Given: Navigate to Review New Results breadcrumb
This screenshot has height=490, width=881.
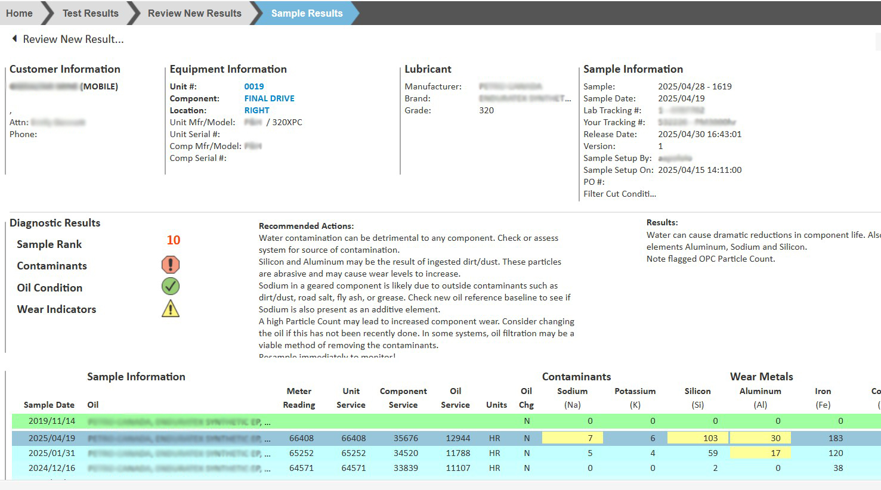Looking at the screenshot, I should (x=194, y=13).
